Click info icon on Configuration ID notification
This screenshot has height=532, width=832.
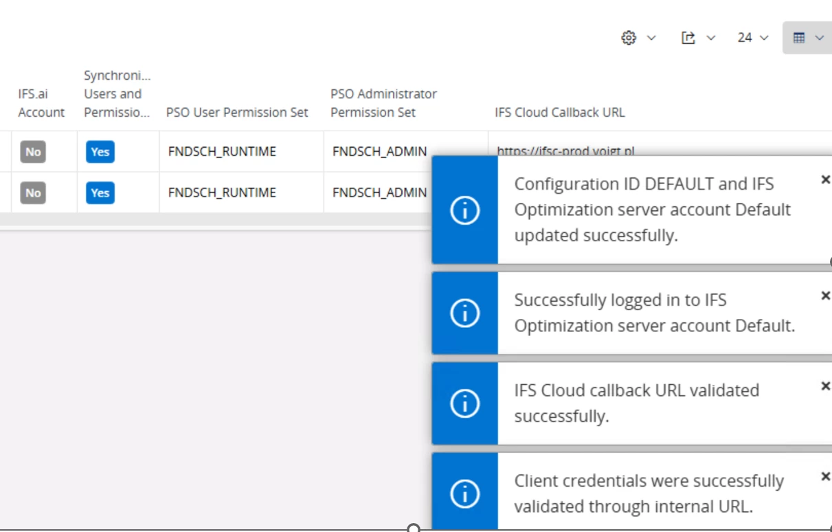pyautogui.click(x=464, y=210)
